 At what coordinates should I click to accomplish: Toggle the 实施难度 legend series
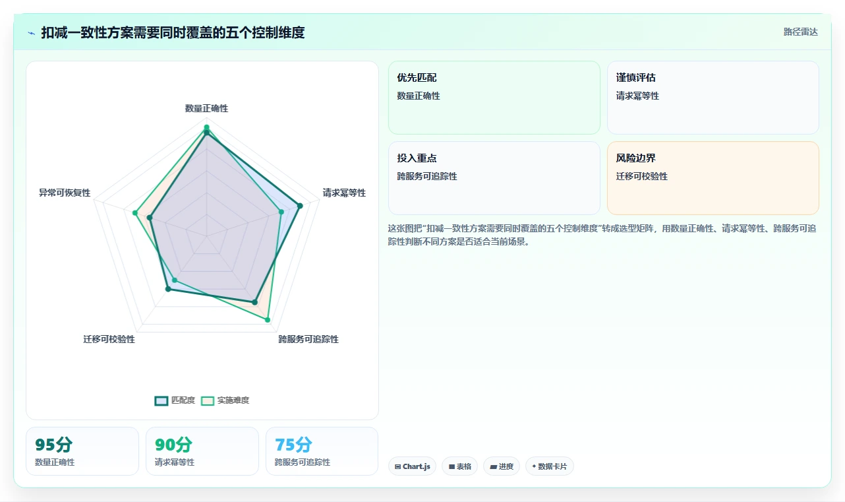[225, 400]
